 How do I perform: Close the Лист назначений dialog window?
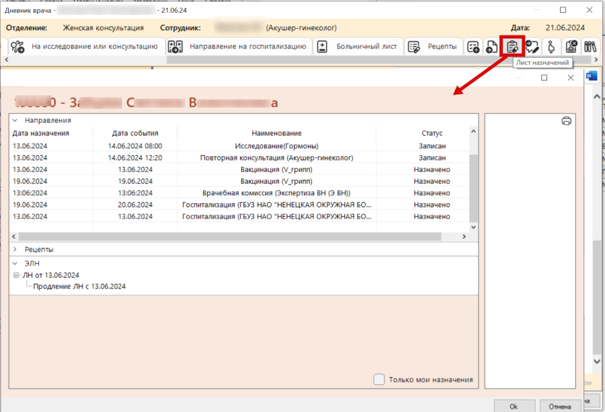click(571, 78)
